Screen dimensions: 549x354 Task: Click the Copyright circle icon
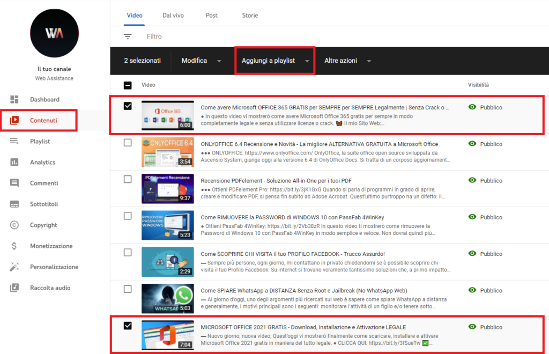[14, 225]
